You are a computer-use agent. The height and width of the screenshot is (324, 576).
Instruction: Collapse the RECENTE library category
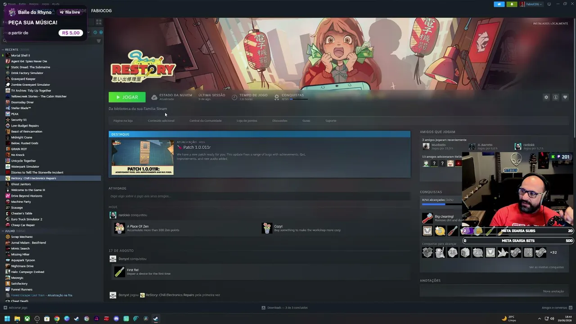[x=3, y=49]
